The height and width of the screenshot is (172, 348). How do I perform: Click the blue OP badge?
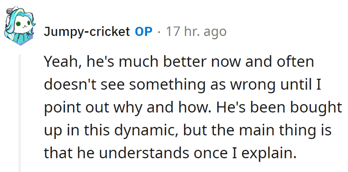tap(144, 32)
